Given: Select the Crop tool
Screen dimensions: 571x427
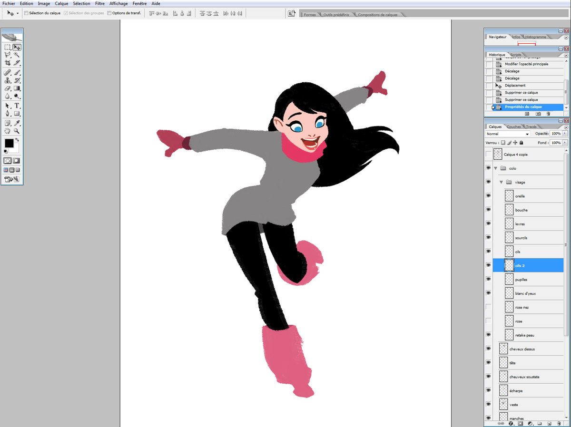Looking at the screenshot, I should 8,62.
